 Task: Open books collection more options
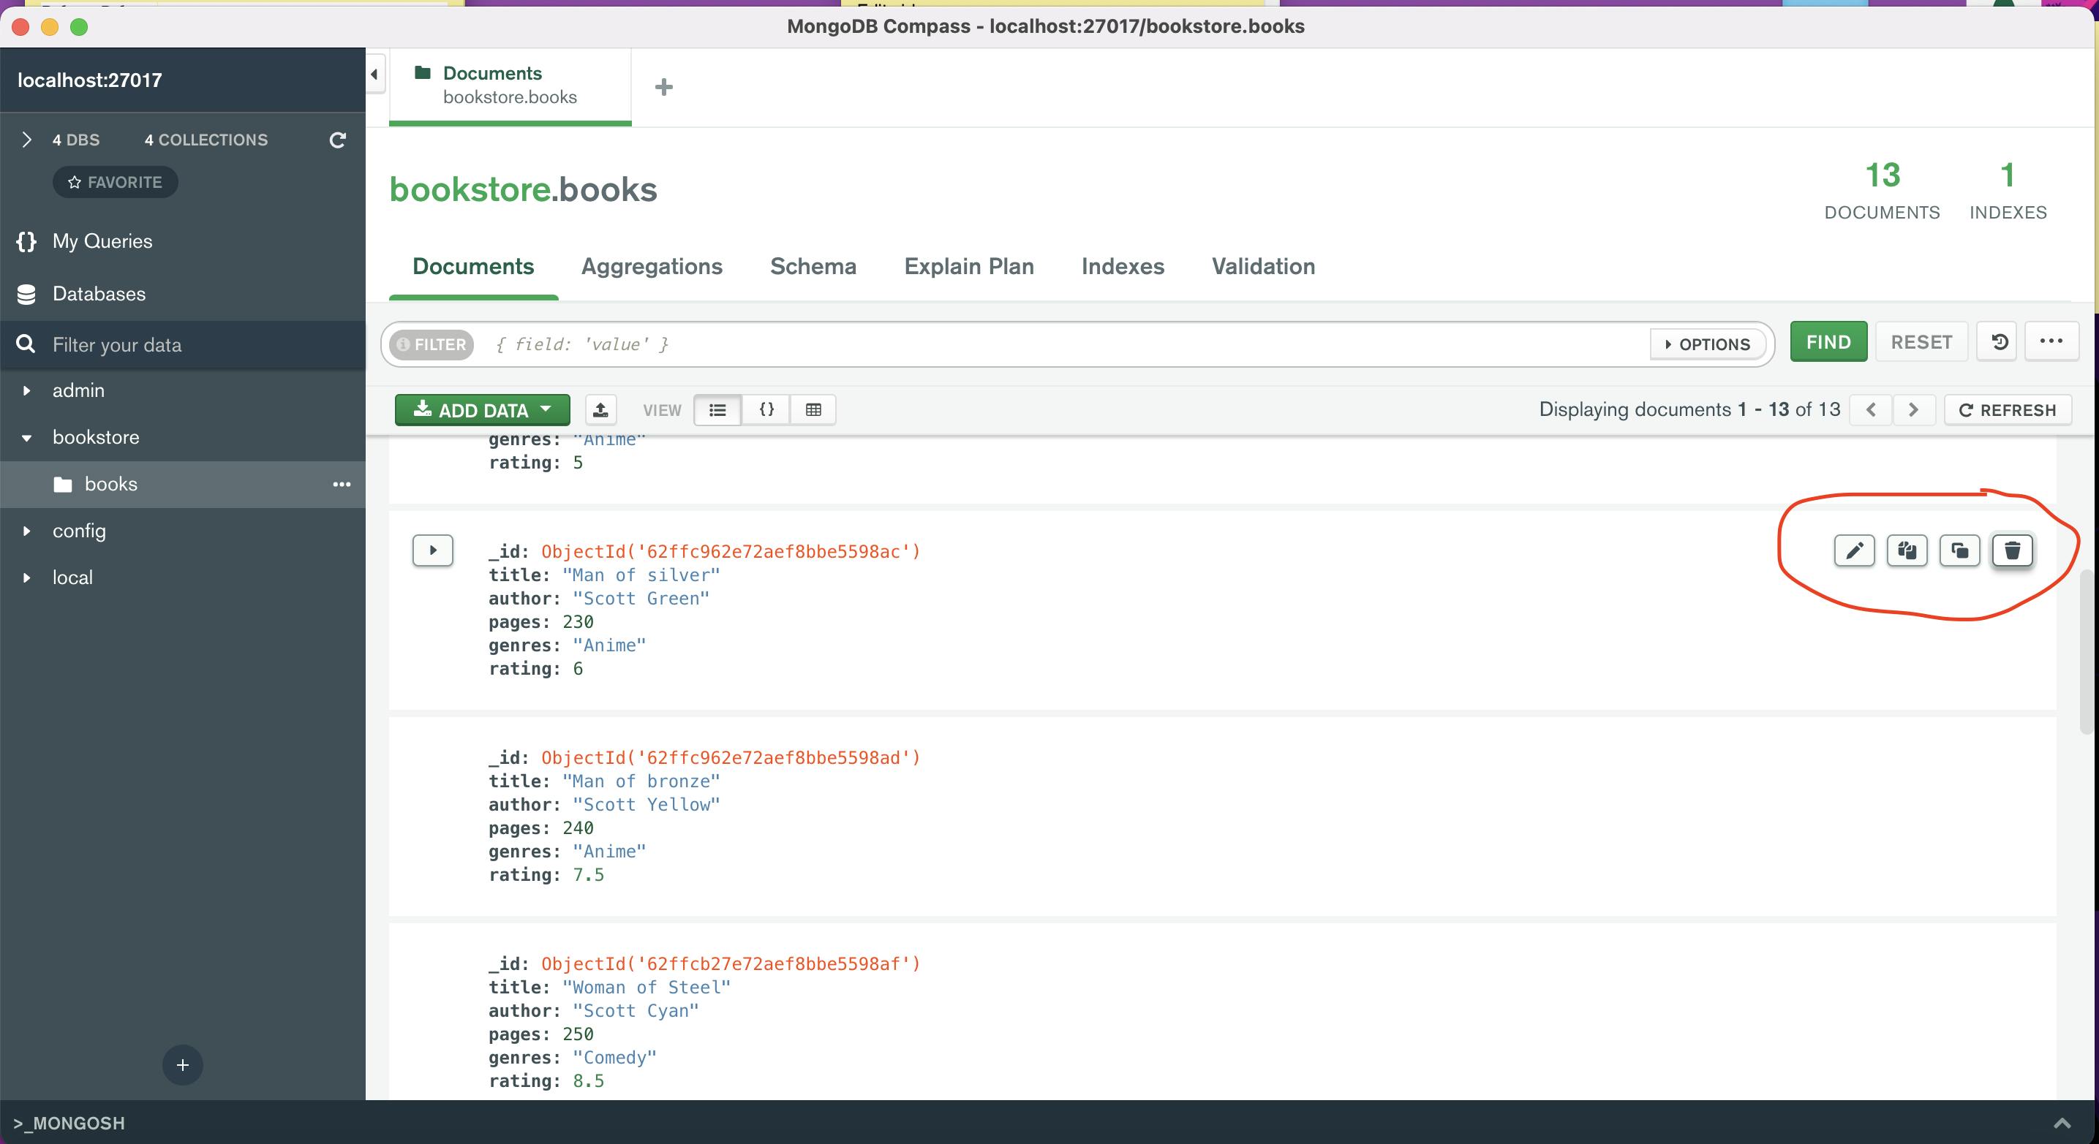click(x=342, y=485)
